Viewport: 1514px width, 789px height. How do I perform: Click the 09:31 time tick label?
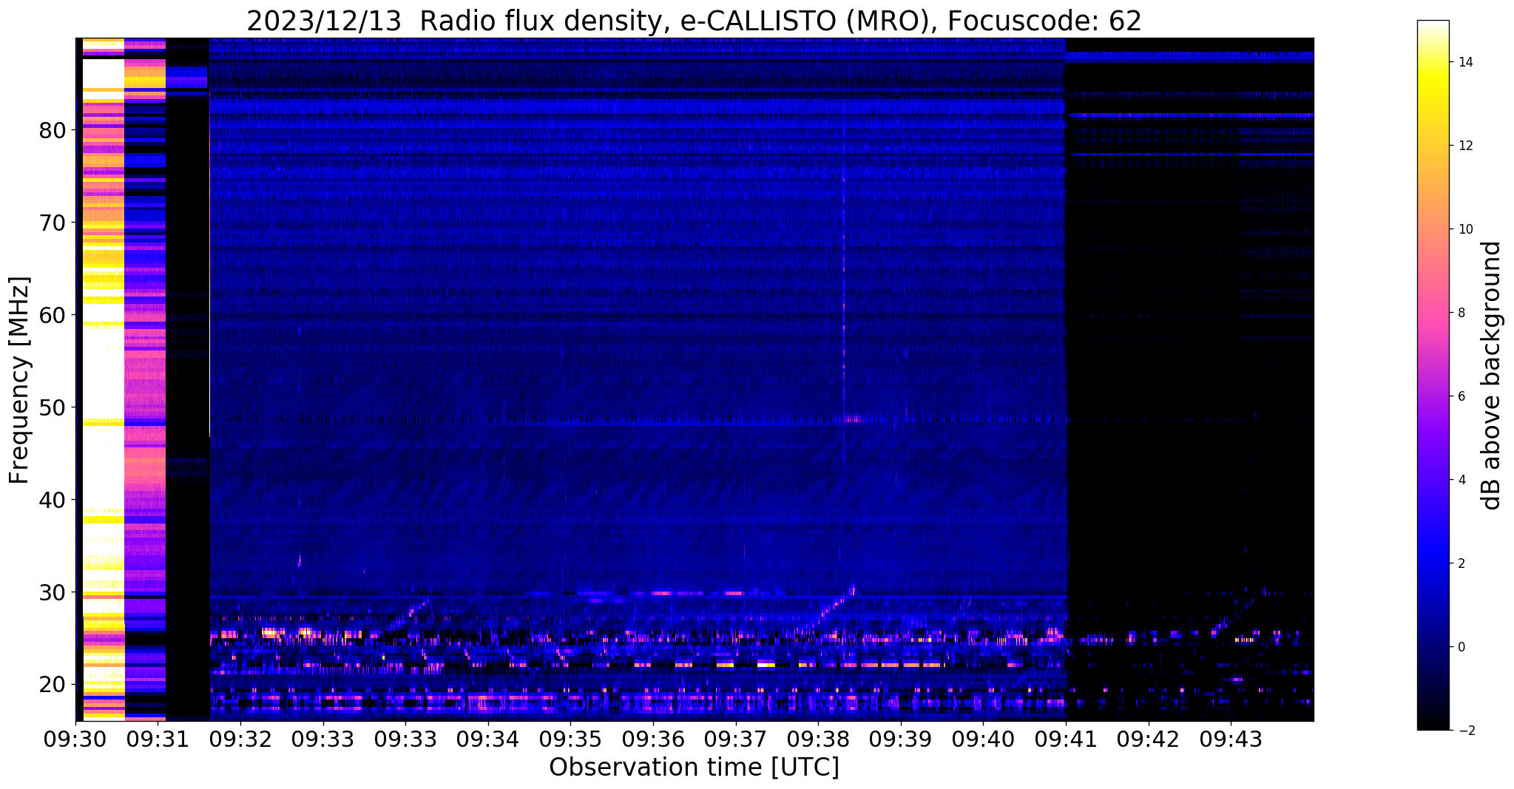158,738
